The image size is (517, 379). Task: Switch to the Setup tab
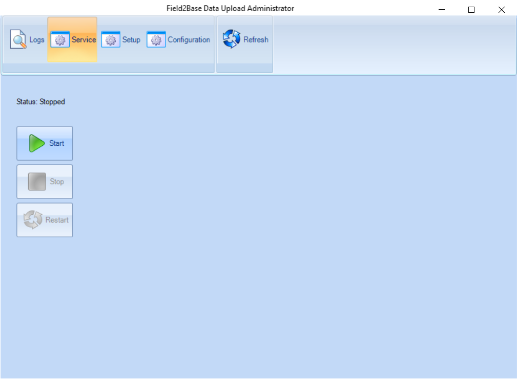[x=120, y=39]
